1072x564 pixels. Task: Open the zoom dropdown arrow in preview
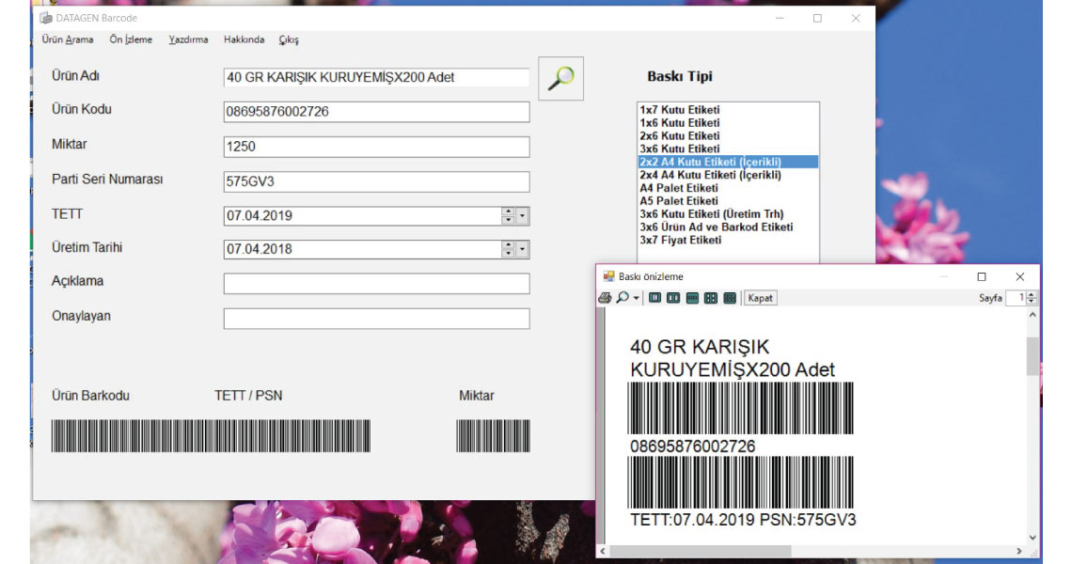point(636,298)
